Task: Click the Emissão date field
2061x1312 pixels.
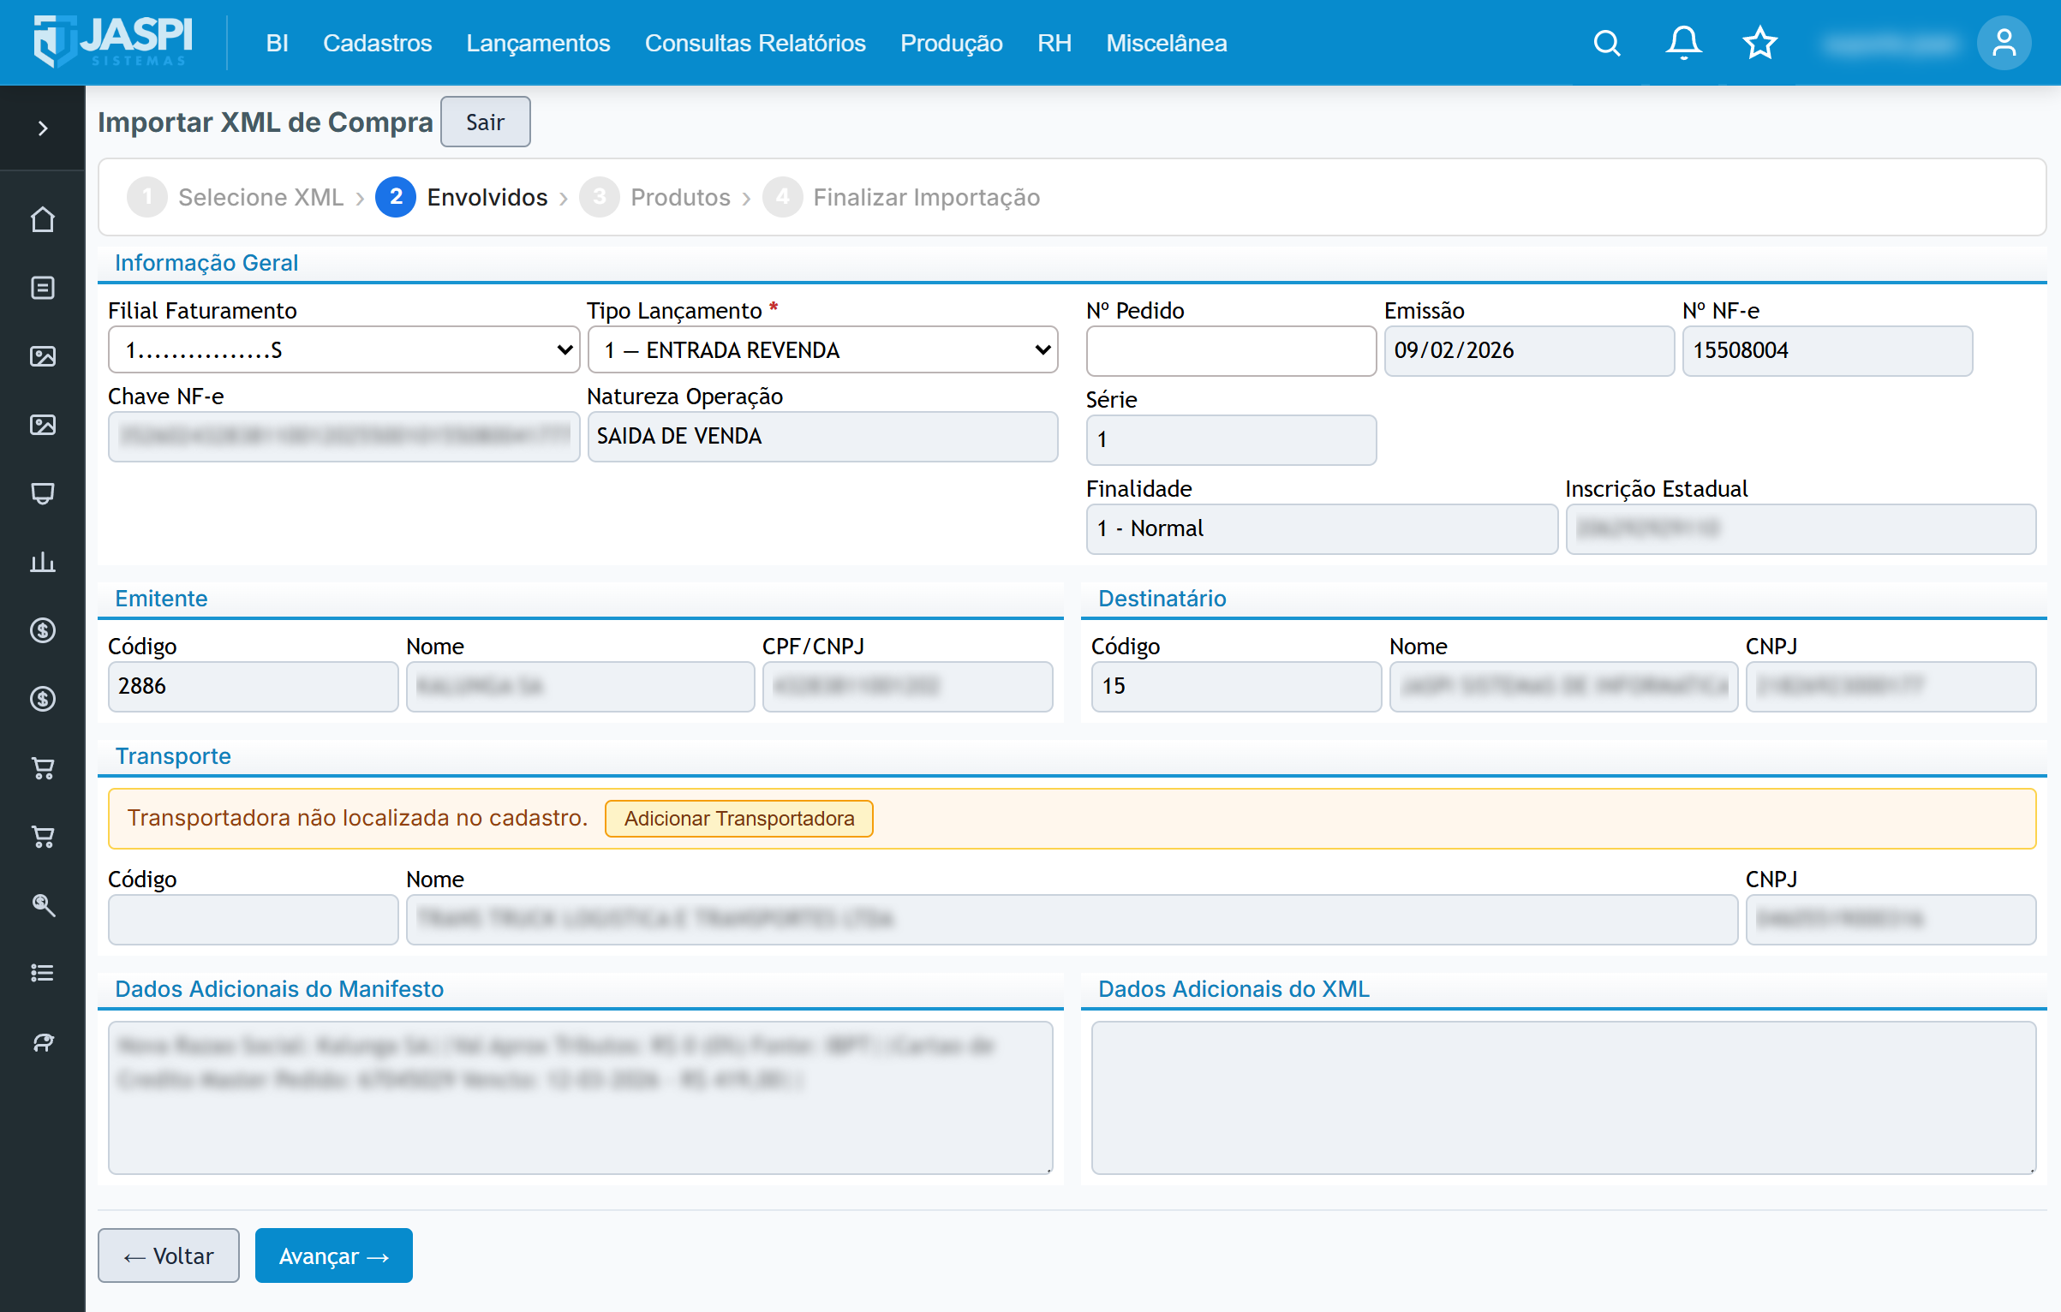Action: (x=1529, y=350)
